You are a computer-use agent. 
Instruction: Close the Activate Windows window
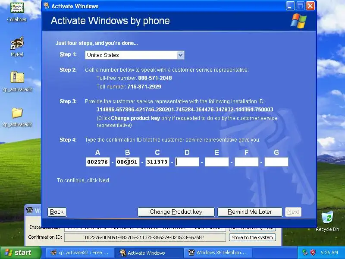[310, 6]
